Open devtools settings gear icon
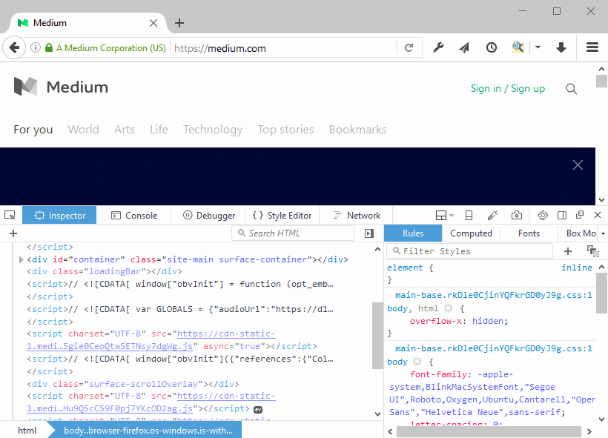 pyautogui.click(x=543, y=216)
